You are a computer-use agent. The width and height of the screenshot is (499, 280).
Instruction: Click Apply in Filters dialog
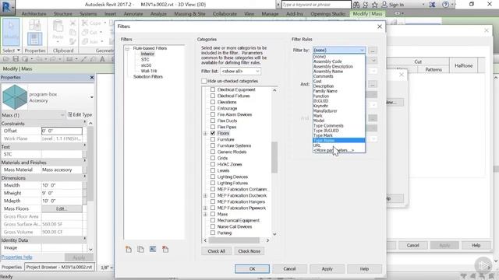[x=327, y=269]
